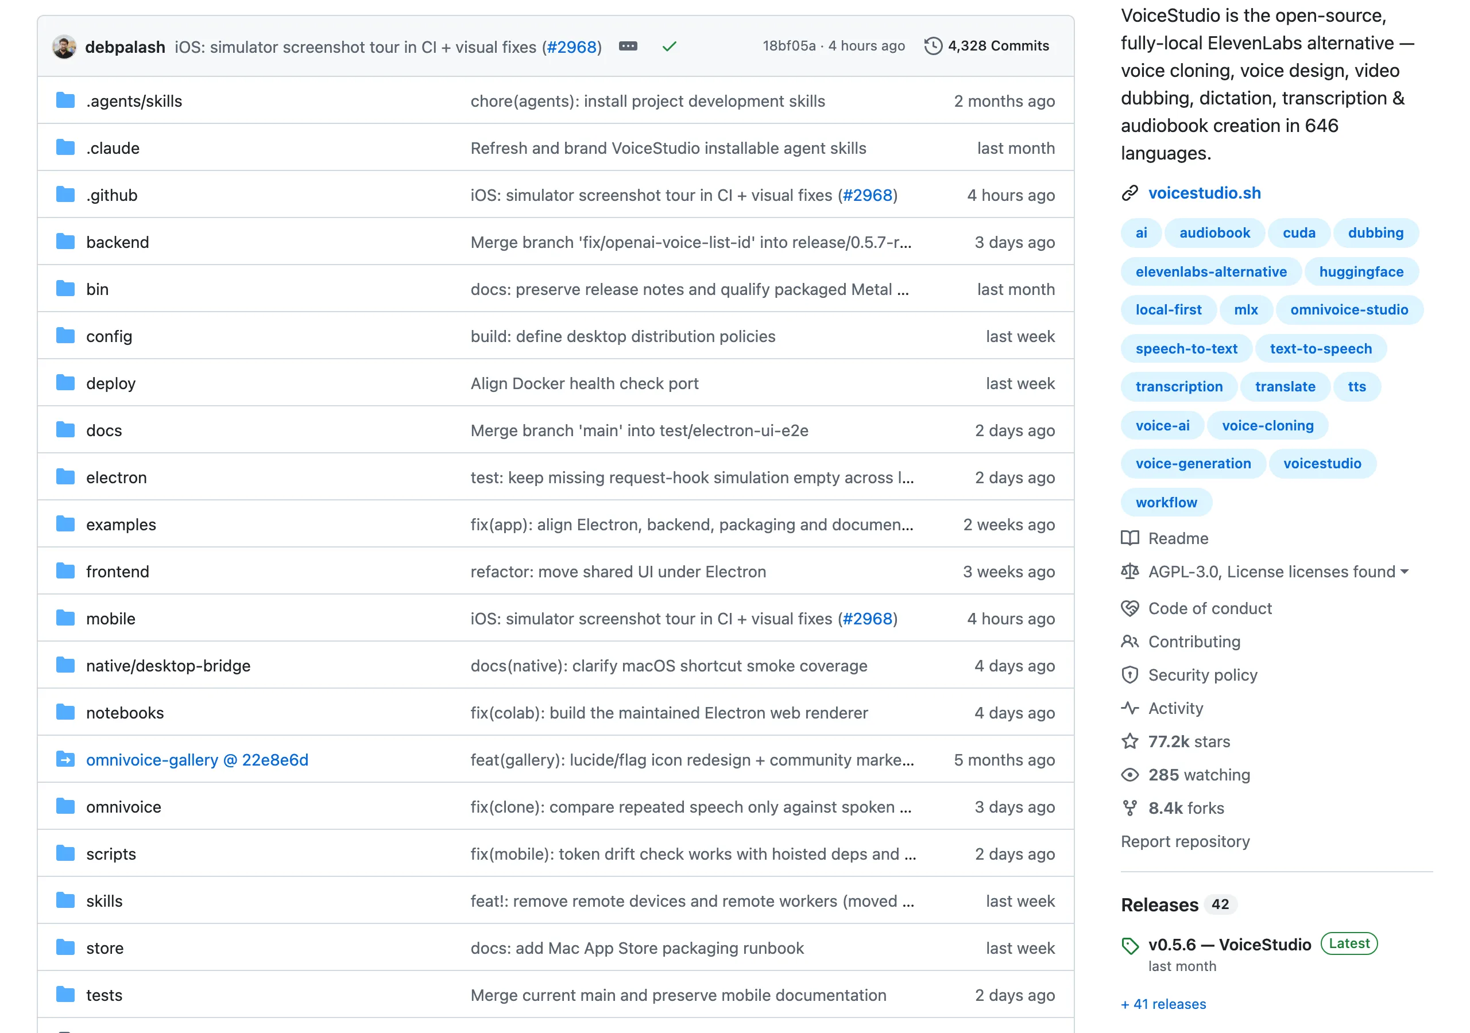Image resolution: width=1470 pixels, height=1033 pixels.
Task: Click debpalash's avatar image
Action: (x=64, y=46)
